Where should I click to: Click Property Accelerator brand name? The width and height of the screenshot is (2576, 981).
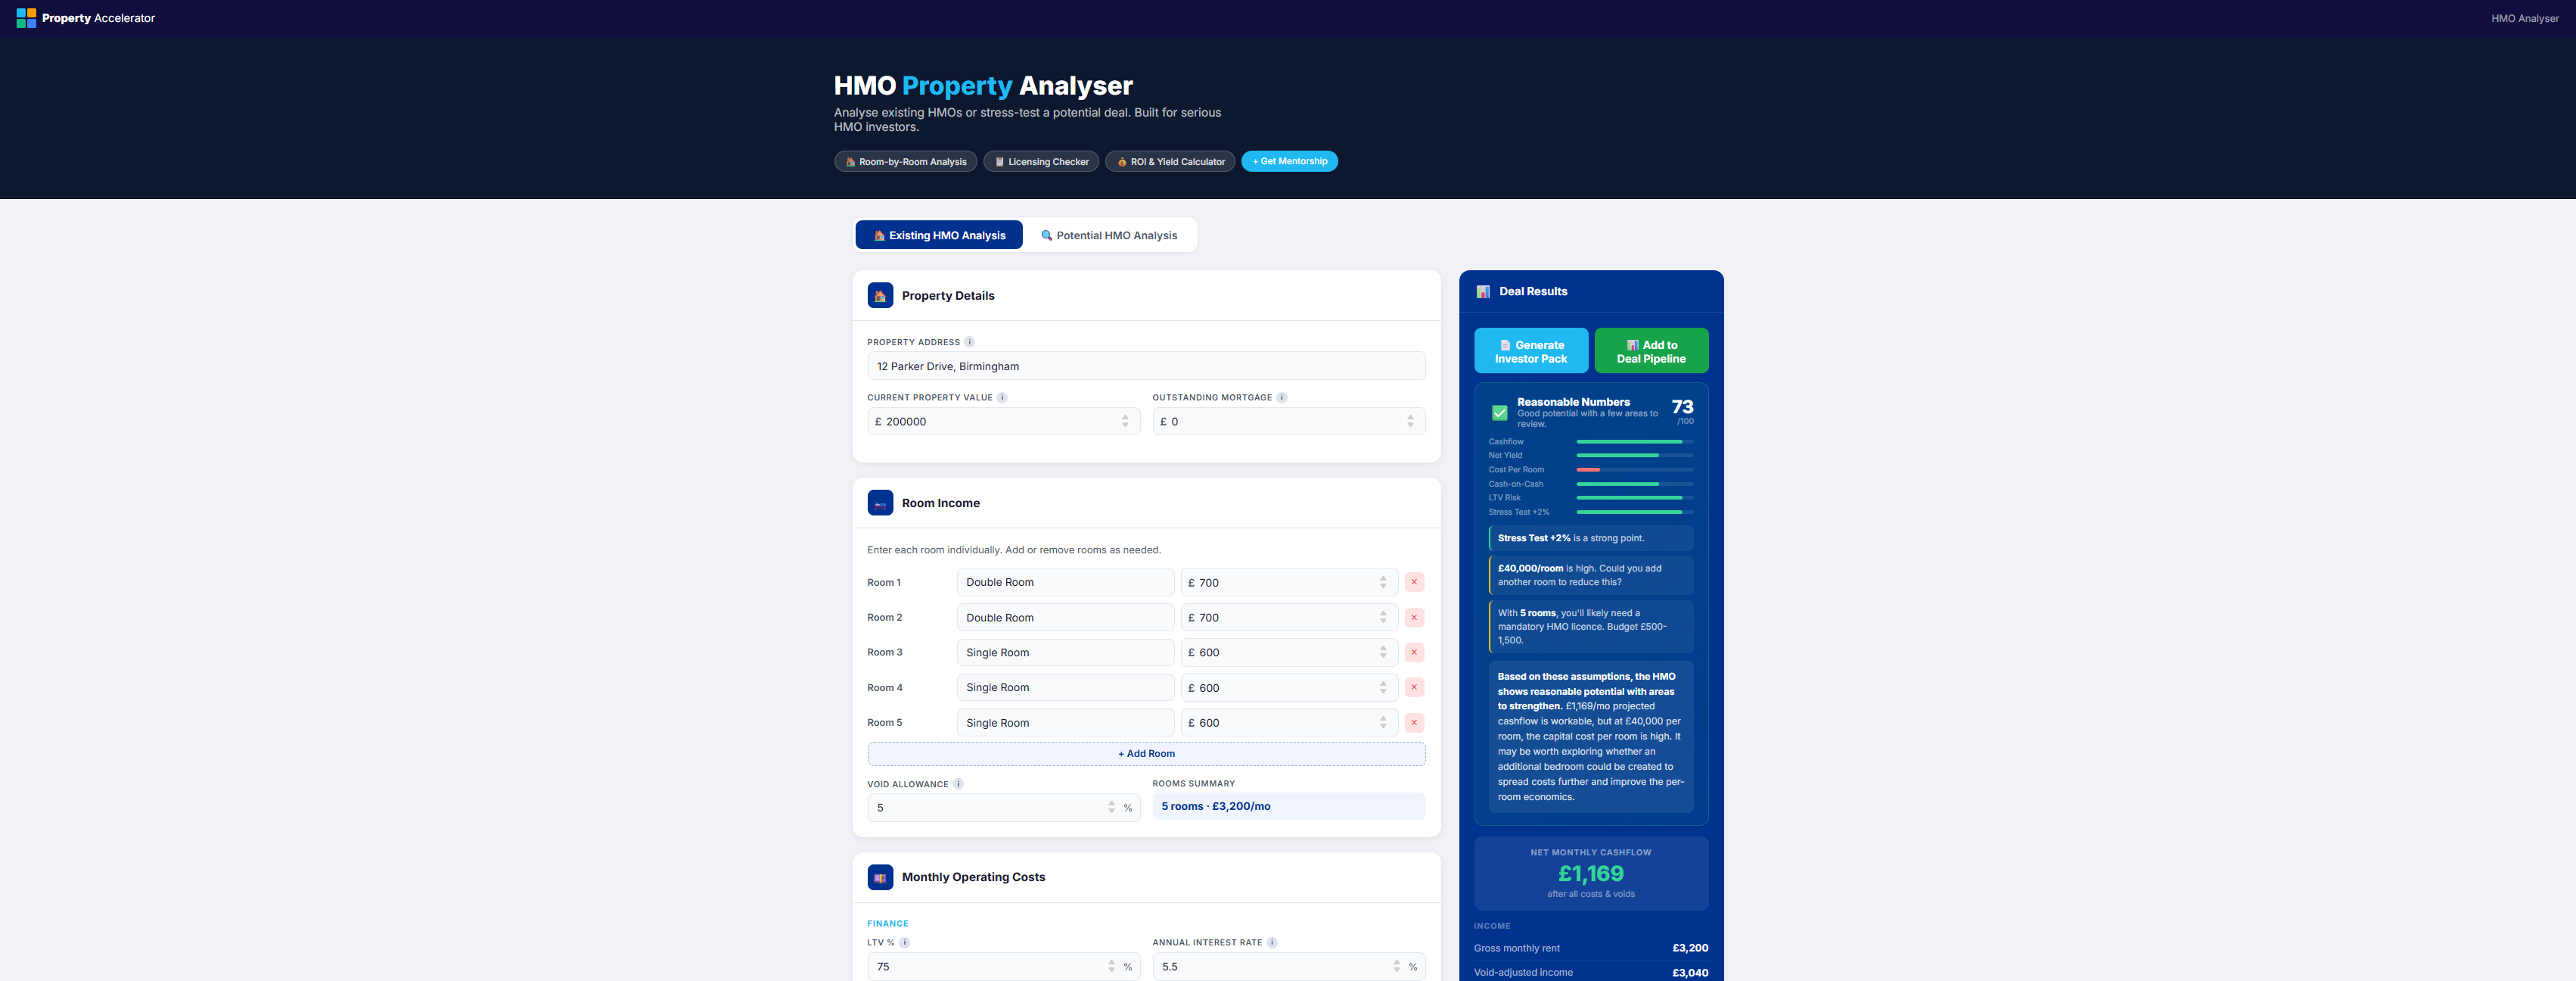click(98, 18)
